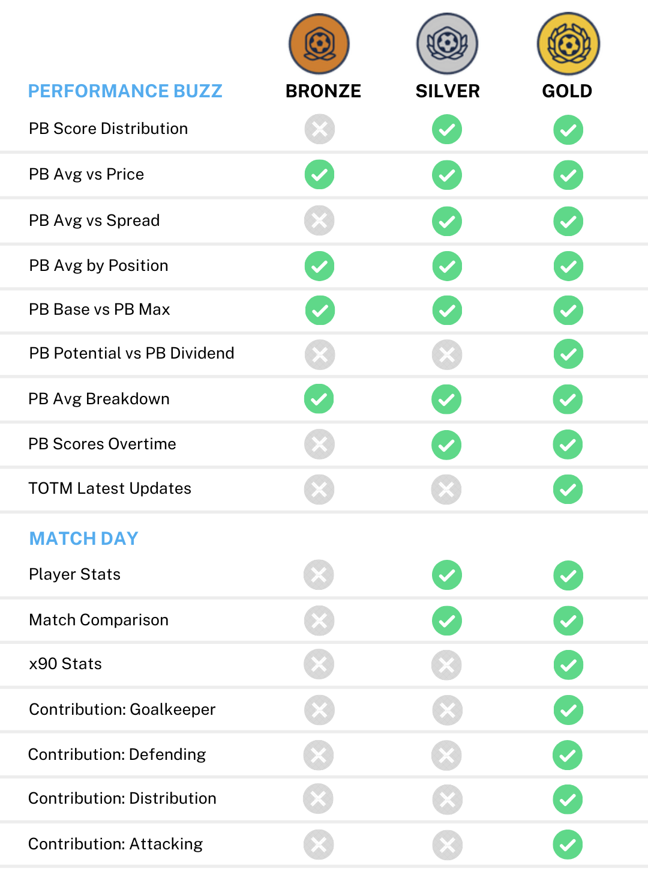Screen dimensions: 648x877
Task: Click Bronze checkmark for PB Avg Breakdown
Action: point(319,399)
